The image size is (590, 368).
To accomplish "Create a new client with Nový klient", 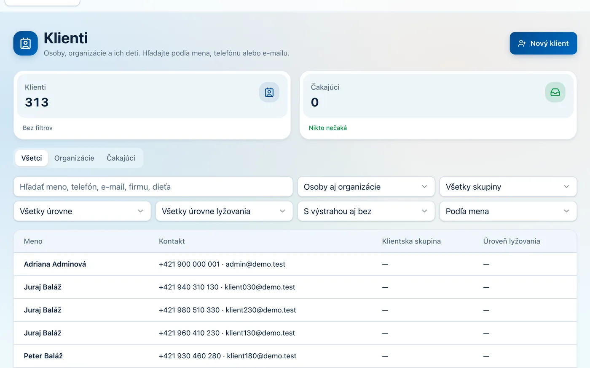I will (543, 43).
